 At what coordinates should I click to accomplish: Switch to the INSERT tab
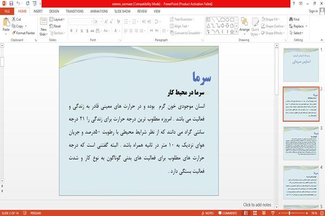(38, 11)
